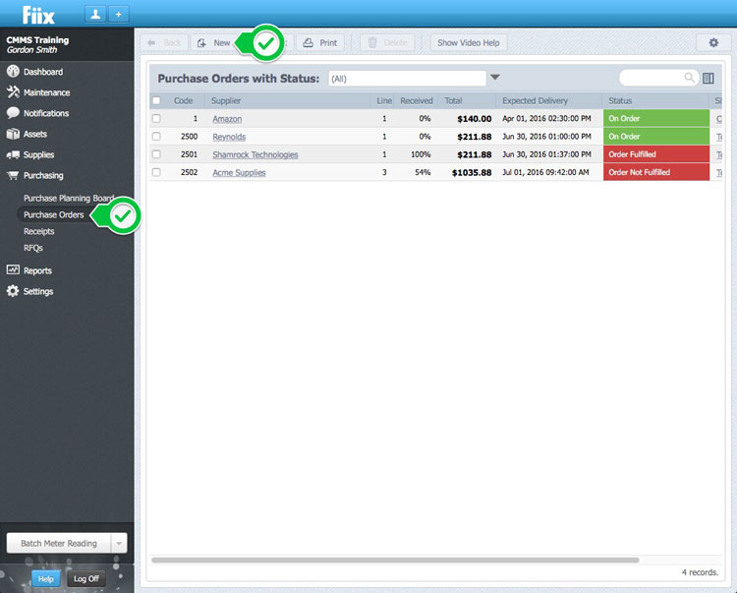This screenshot has width=737, height=593.
Task: Click the Dashboard icon in sidebar
Action: (x=13, y=72)
